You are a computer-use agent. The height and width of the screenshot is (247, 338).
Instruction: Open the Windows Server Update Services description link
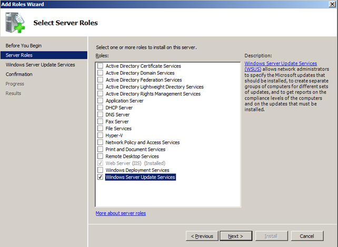(x=281, y=64)
